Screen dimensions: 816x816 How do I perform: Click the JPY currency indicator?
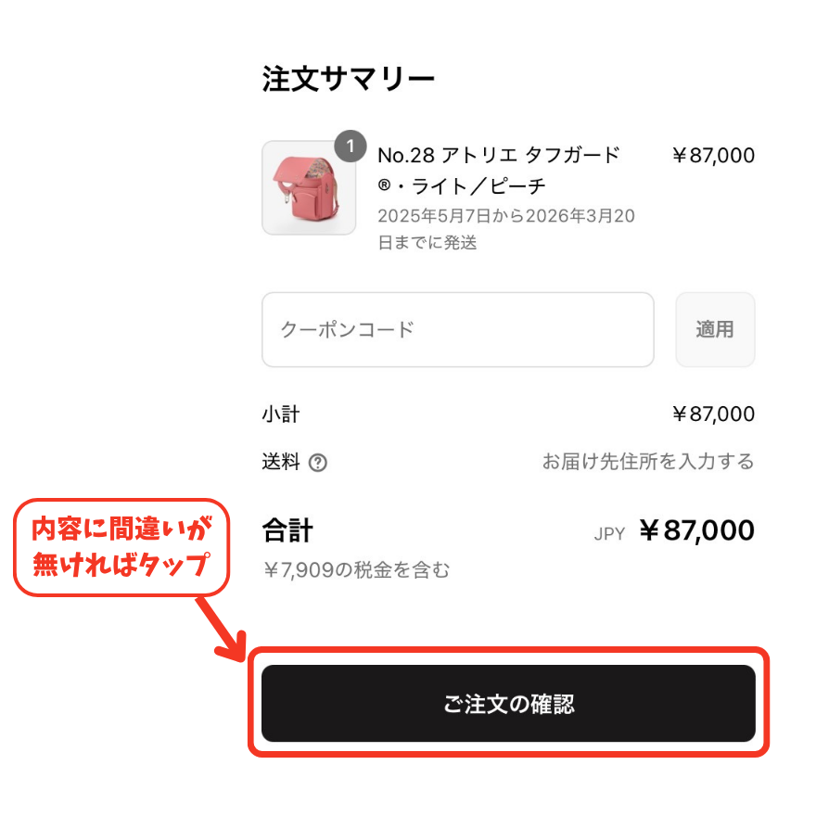[x=609, y=534]
